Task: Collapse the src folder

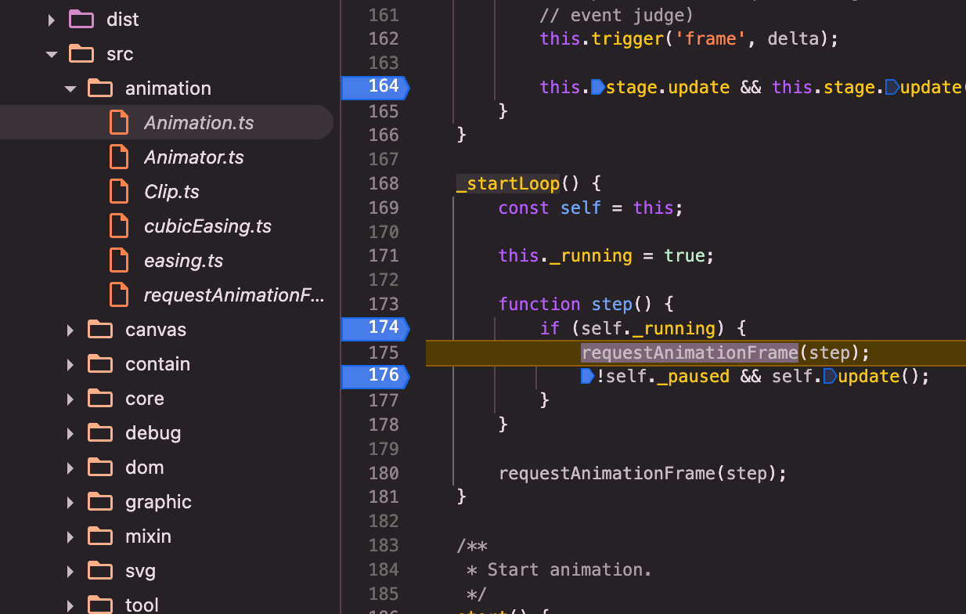Action: [52, 54]
